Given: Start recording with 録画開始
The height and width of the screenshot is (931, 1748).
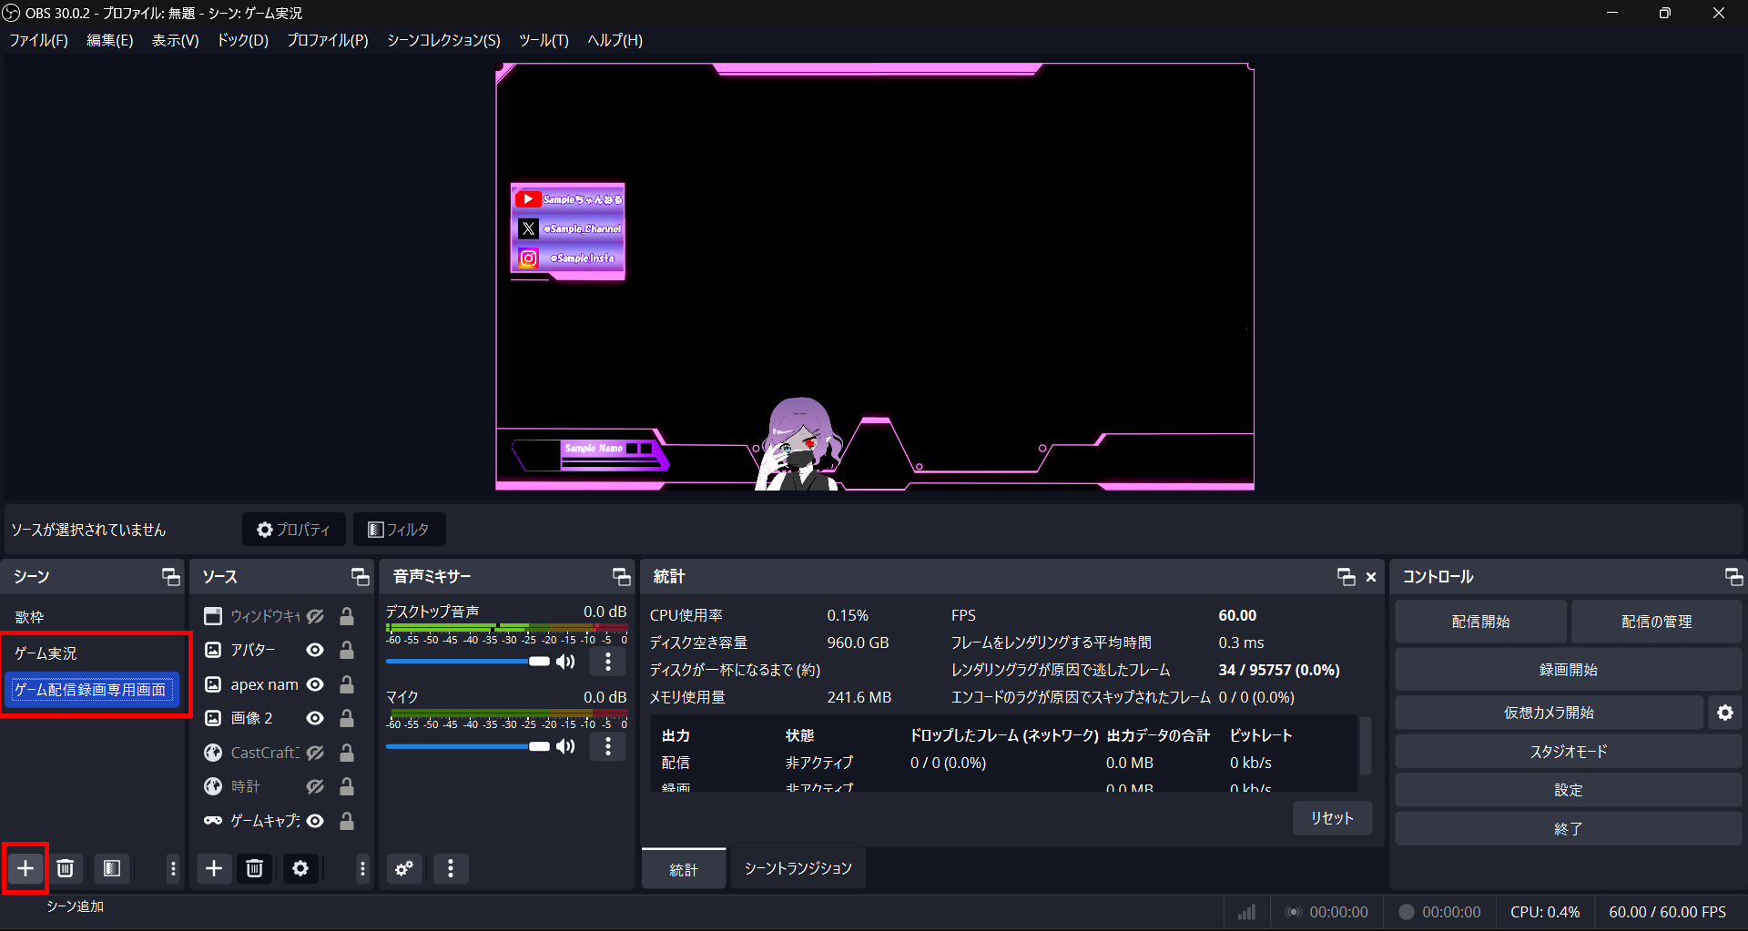Looking at the screenshot, I should [1568, 669].
